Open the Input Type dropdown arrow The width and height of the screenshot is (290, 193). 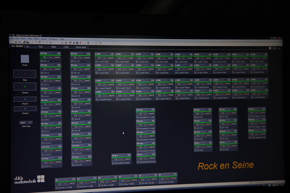point(31,122)
